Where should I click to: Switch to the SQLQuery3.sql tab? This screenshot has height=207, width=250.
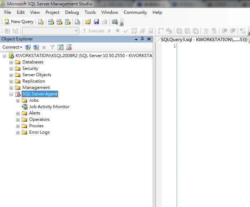(x=204, y=40)
